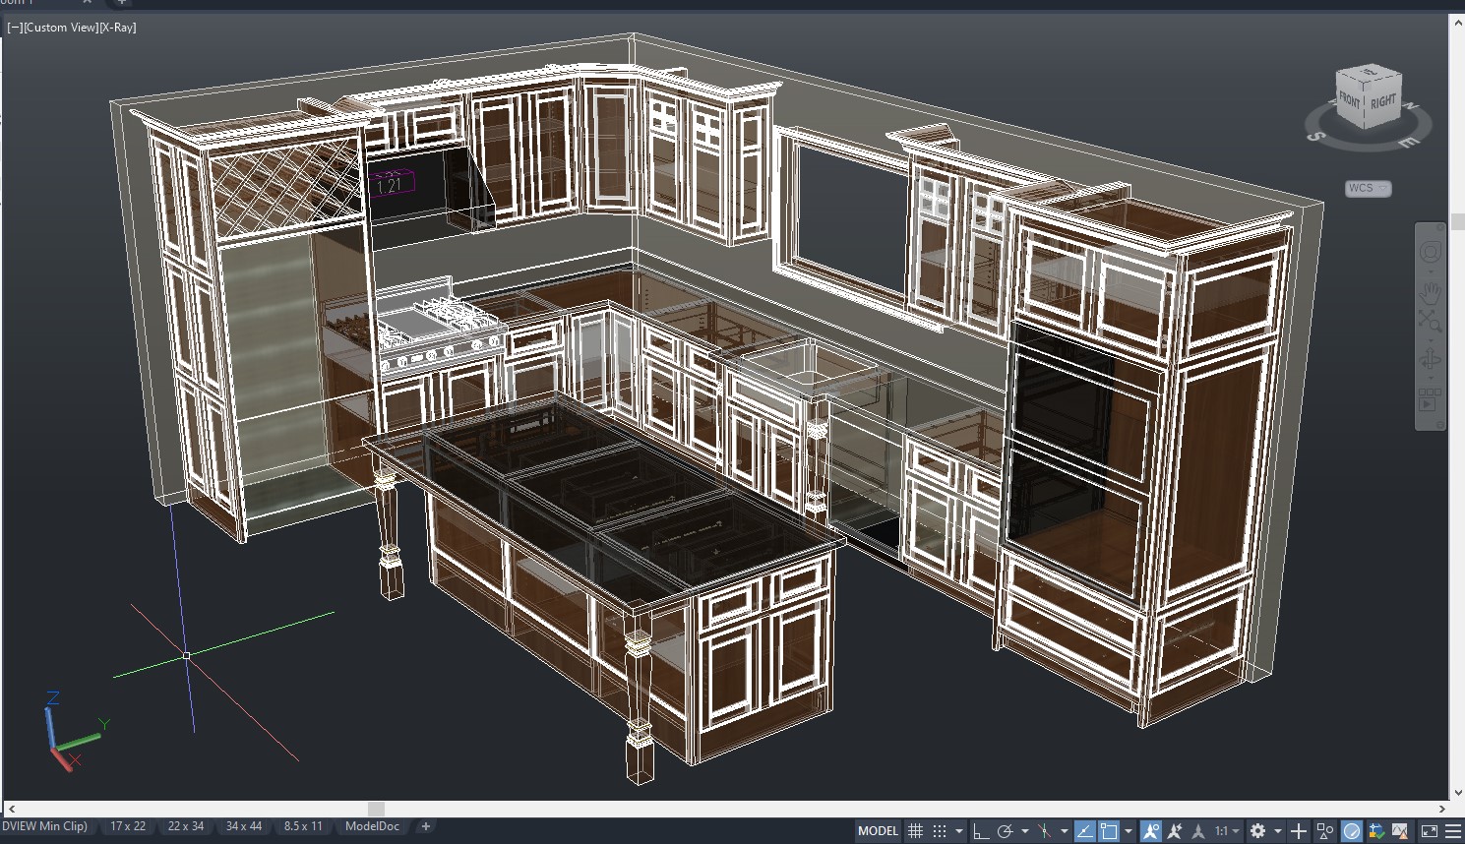Open status bar customization menu

[x=1453, y=831]
